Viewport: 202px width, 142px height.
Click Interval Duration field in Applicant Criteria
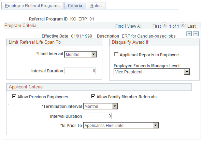click(x=97, y=116)
